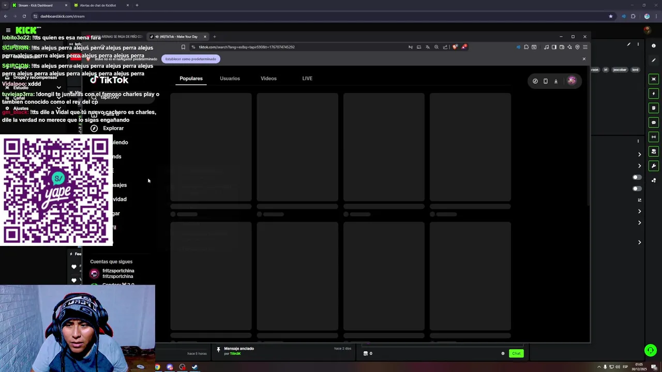
Task: Click the translate icon in address bar
Action: point(428,47)
